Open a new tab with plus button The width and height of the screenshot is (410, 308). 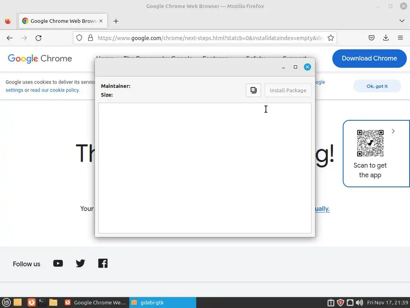pos(116,21)
